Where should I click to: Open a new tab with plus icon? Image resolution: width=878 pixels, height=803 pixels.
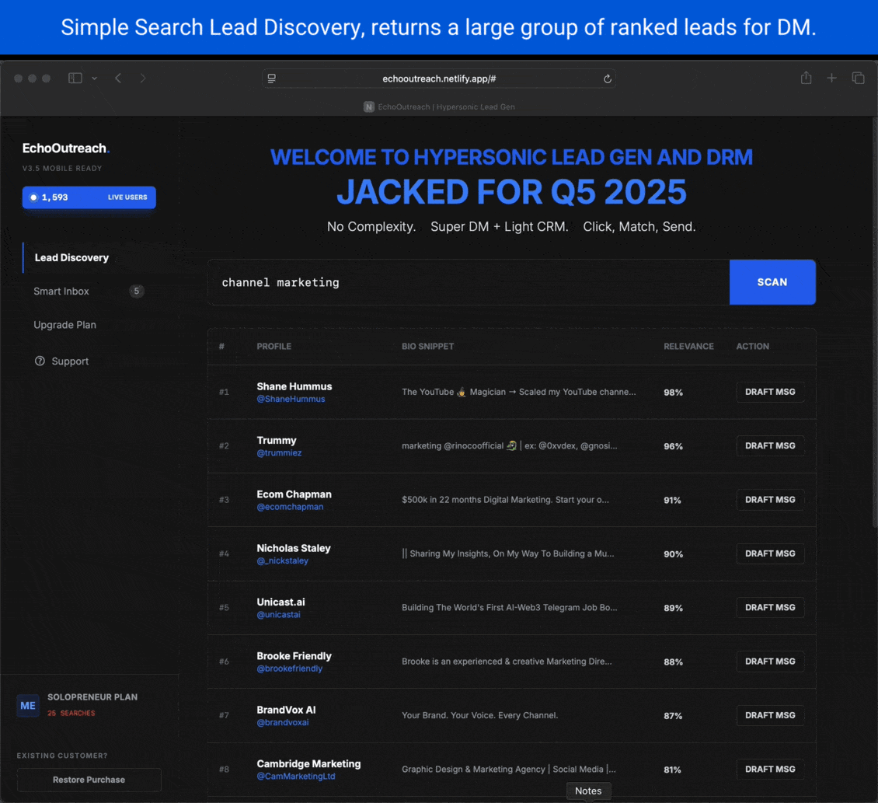click(x=831, y=79)
